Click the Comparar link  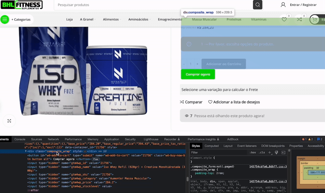[191, 102]
